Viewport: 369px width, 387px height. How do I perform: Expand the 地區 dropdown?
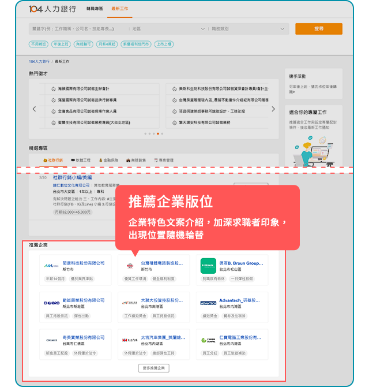167,28
